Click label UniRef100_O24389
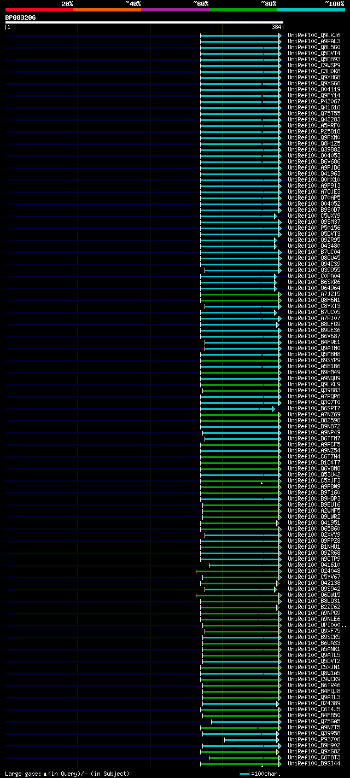The image size is (350, 778). (x=314, y=703)
